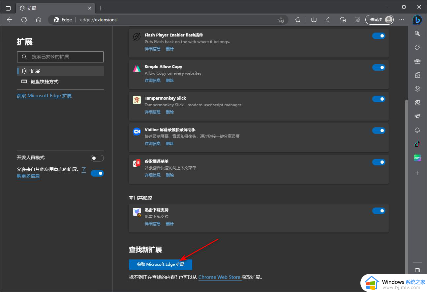Open 详细信息 for Flash Player Enabler
427x292 pixels.
(x=153, y=49)
